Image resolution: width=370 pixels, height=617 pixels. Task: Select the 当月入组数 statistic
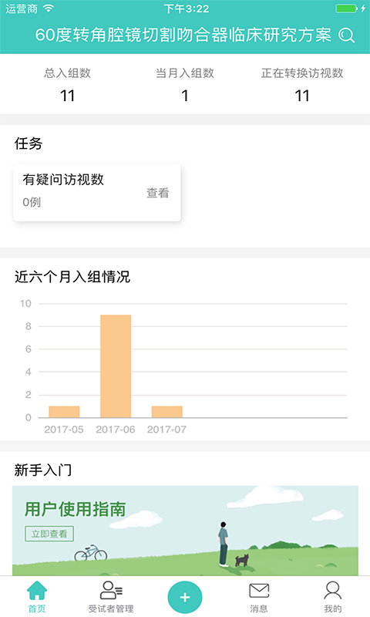tap(185, 85)
